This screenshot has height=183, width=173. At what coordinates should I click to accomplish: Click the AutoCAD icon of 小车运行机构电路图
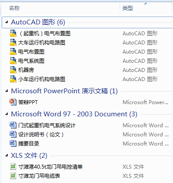pos(13,79)
